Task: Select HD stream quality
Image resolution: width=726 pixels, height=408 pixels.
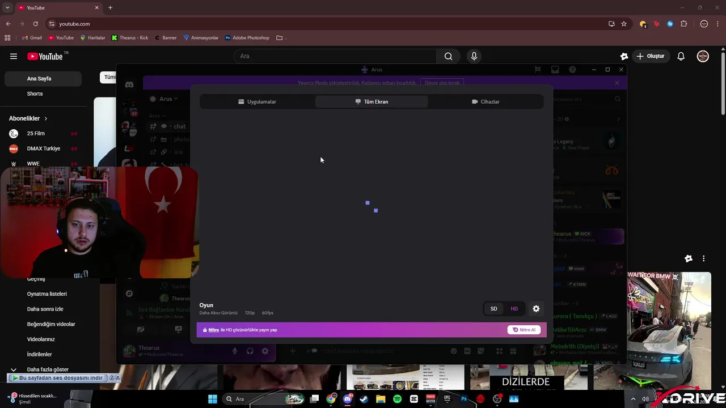Action: point(514,309)
